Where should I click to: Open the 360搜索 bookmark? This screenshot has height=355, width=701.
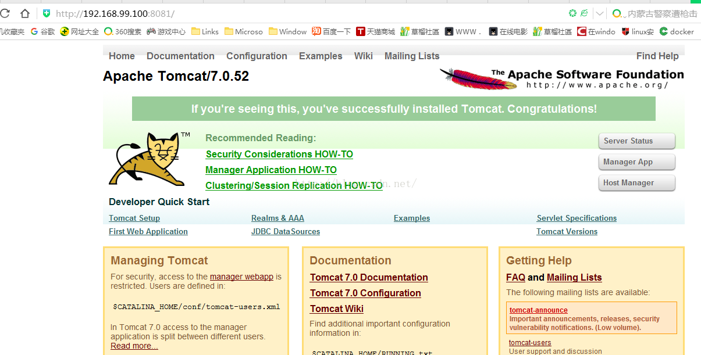(123, 31)
